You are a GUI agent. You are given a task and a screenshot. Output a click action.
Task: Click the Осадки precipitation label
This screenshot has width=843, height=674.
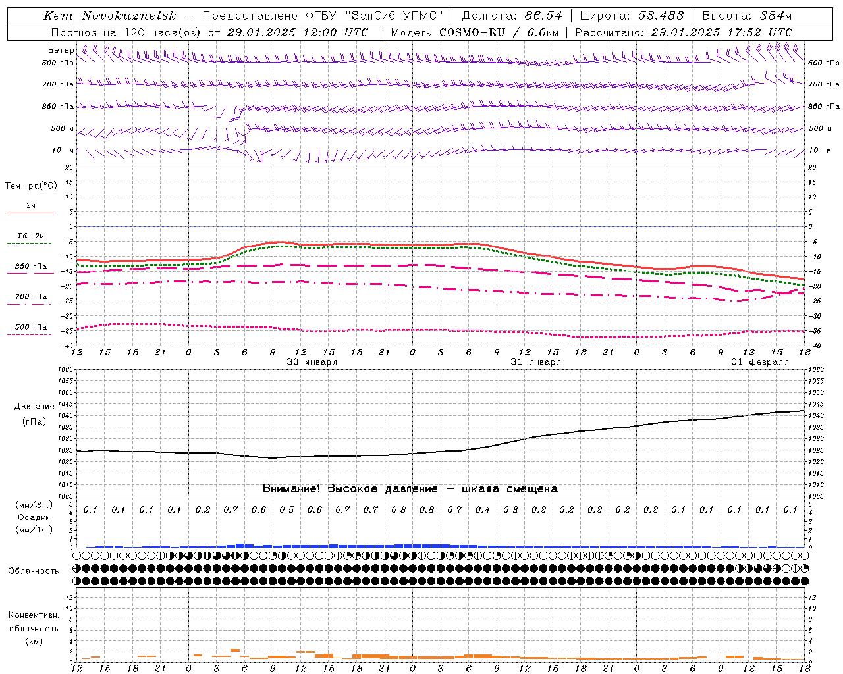(34, 517)
